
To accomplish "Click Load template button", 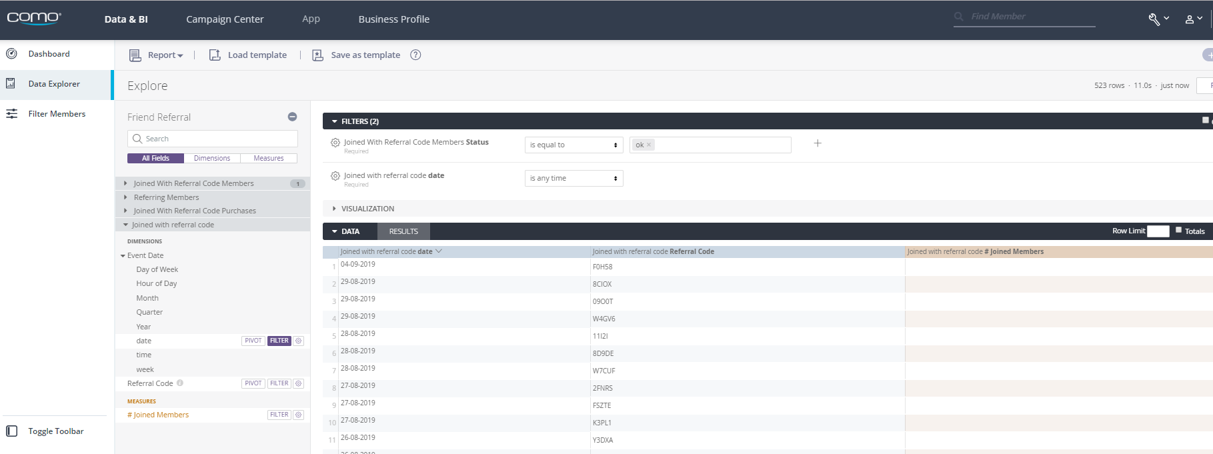I will 248,55.
